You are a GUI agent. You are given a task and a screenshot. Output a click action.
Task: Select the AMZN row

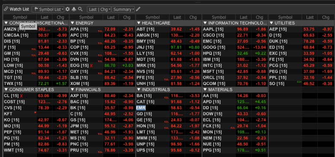(x=36, y=29)
